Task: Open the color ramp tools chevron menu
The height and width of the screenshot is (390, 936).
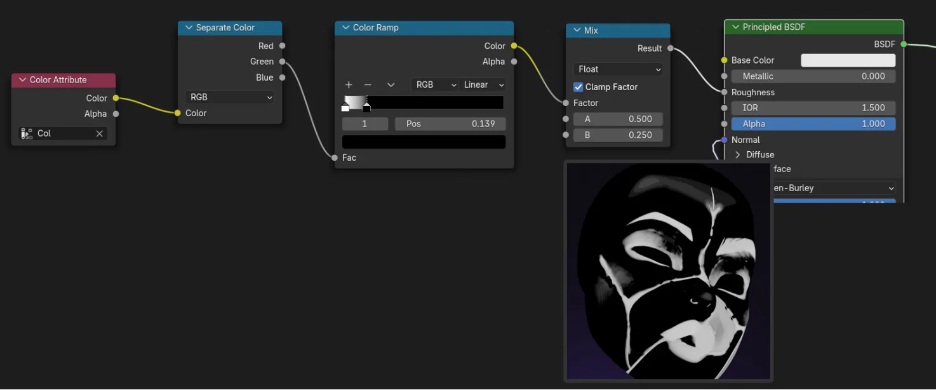Action: 391,84
